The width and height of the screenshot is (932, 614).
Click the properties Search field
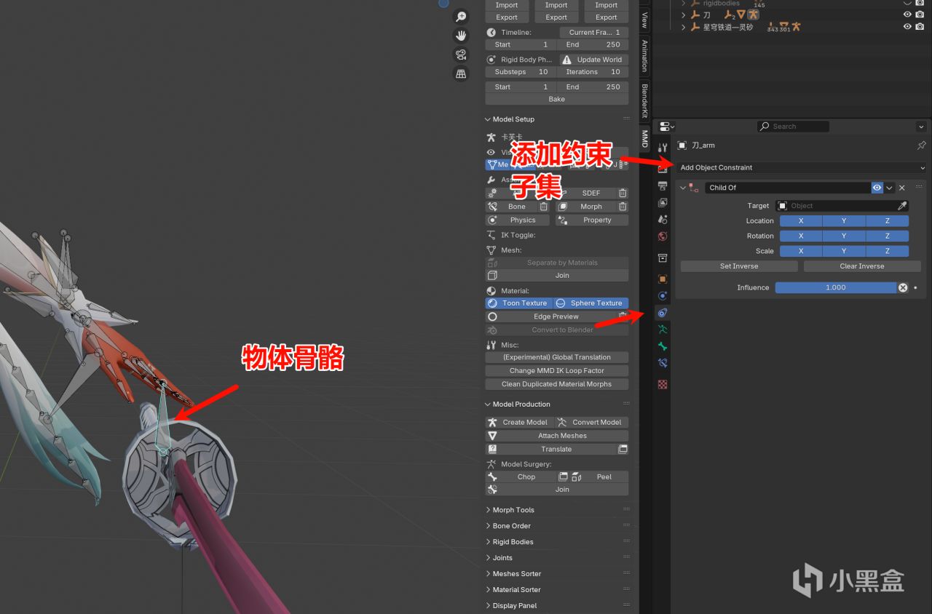(793, 127)
